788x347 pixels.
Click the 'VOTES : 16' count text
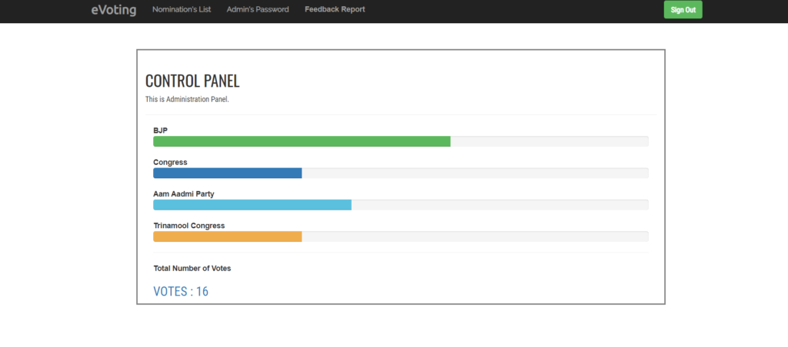tap(181, 291)
